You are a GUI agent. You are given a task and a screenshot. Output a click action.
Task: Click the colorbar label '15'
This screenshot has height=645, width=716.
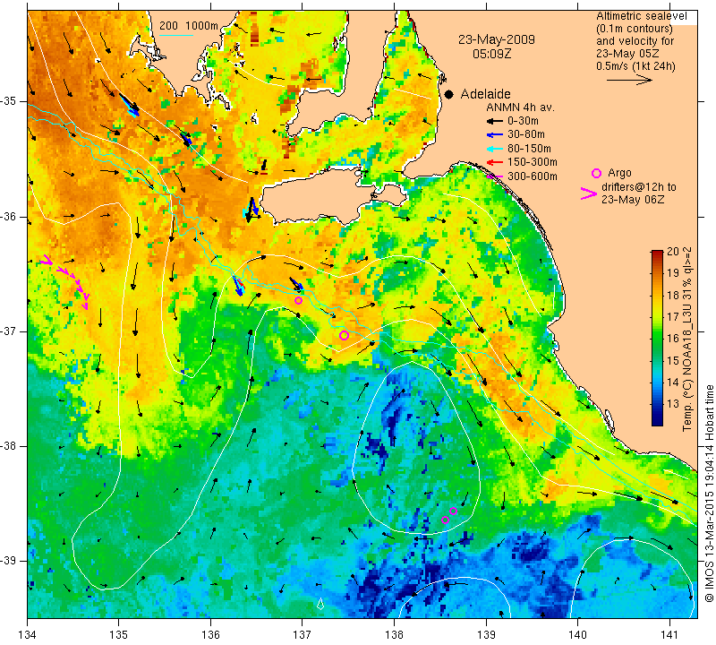tap(673, 361)
